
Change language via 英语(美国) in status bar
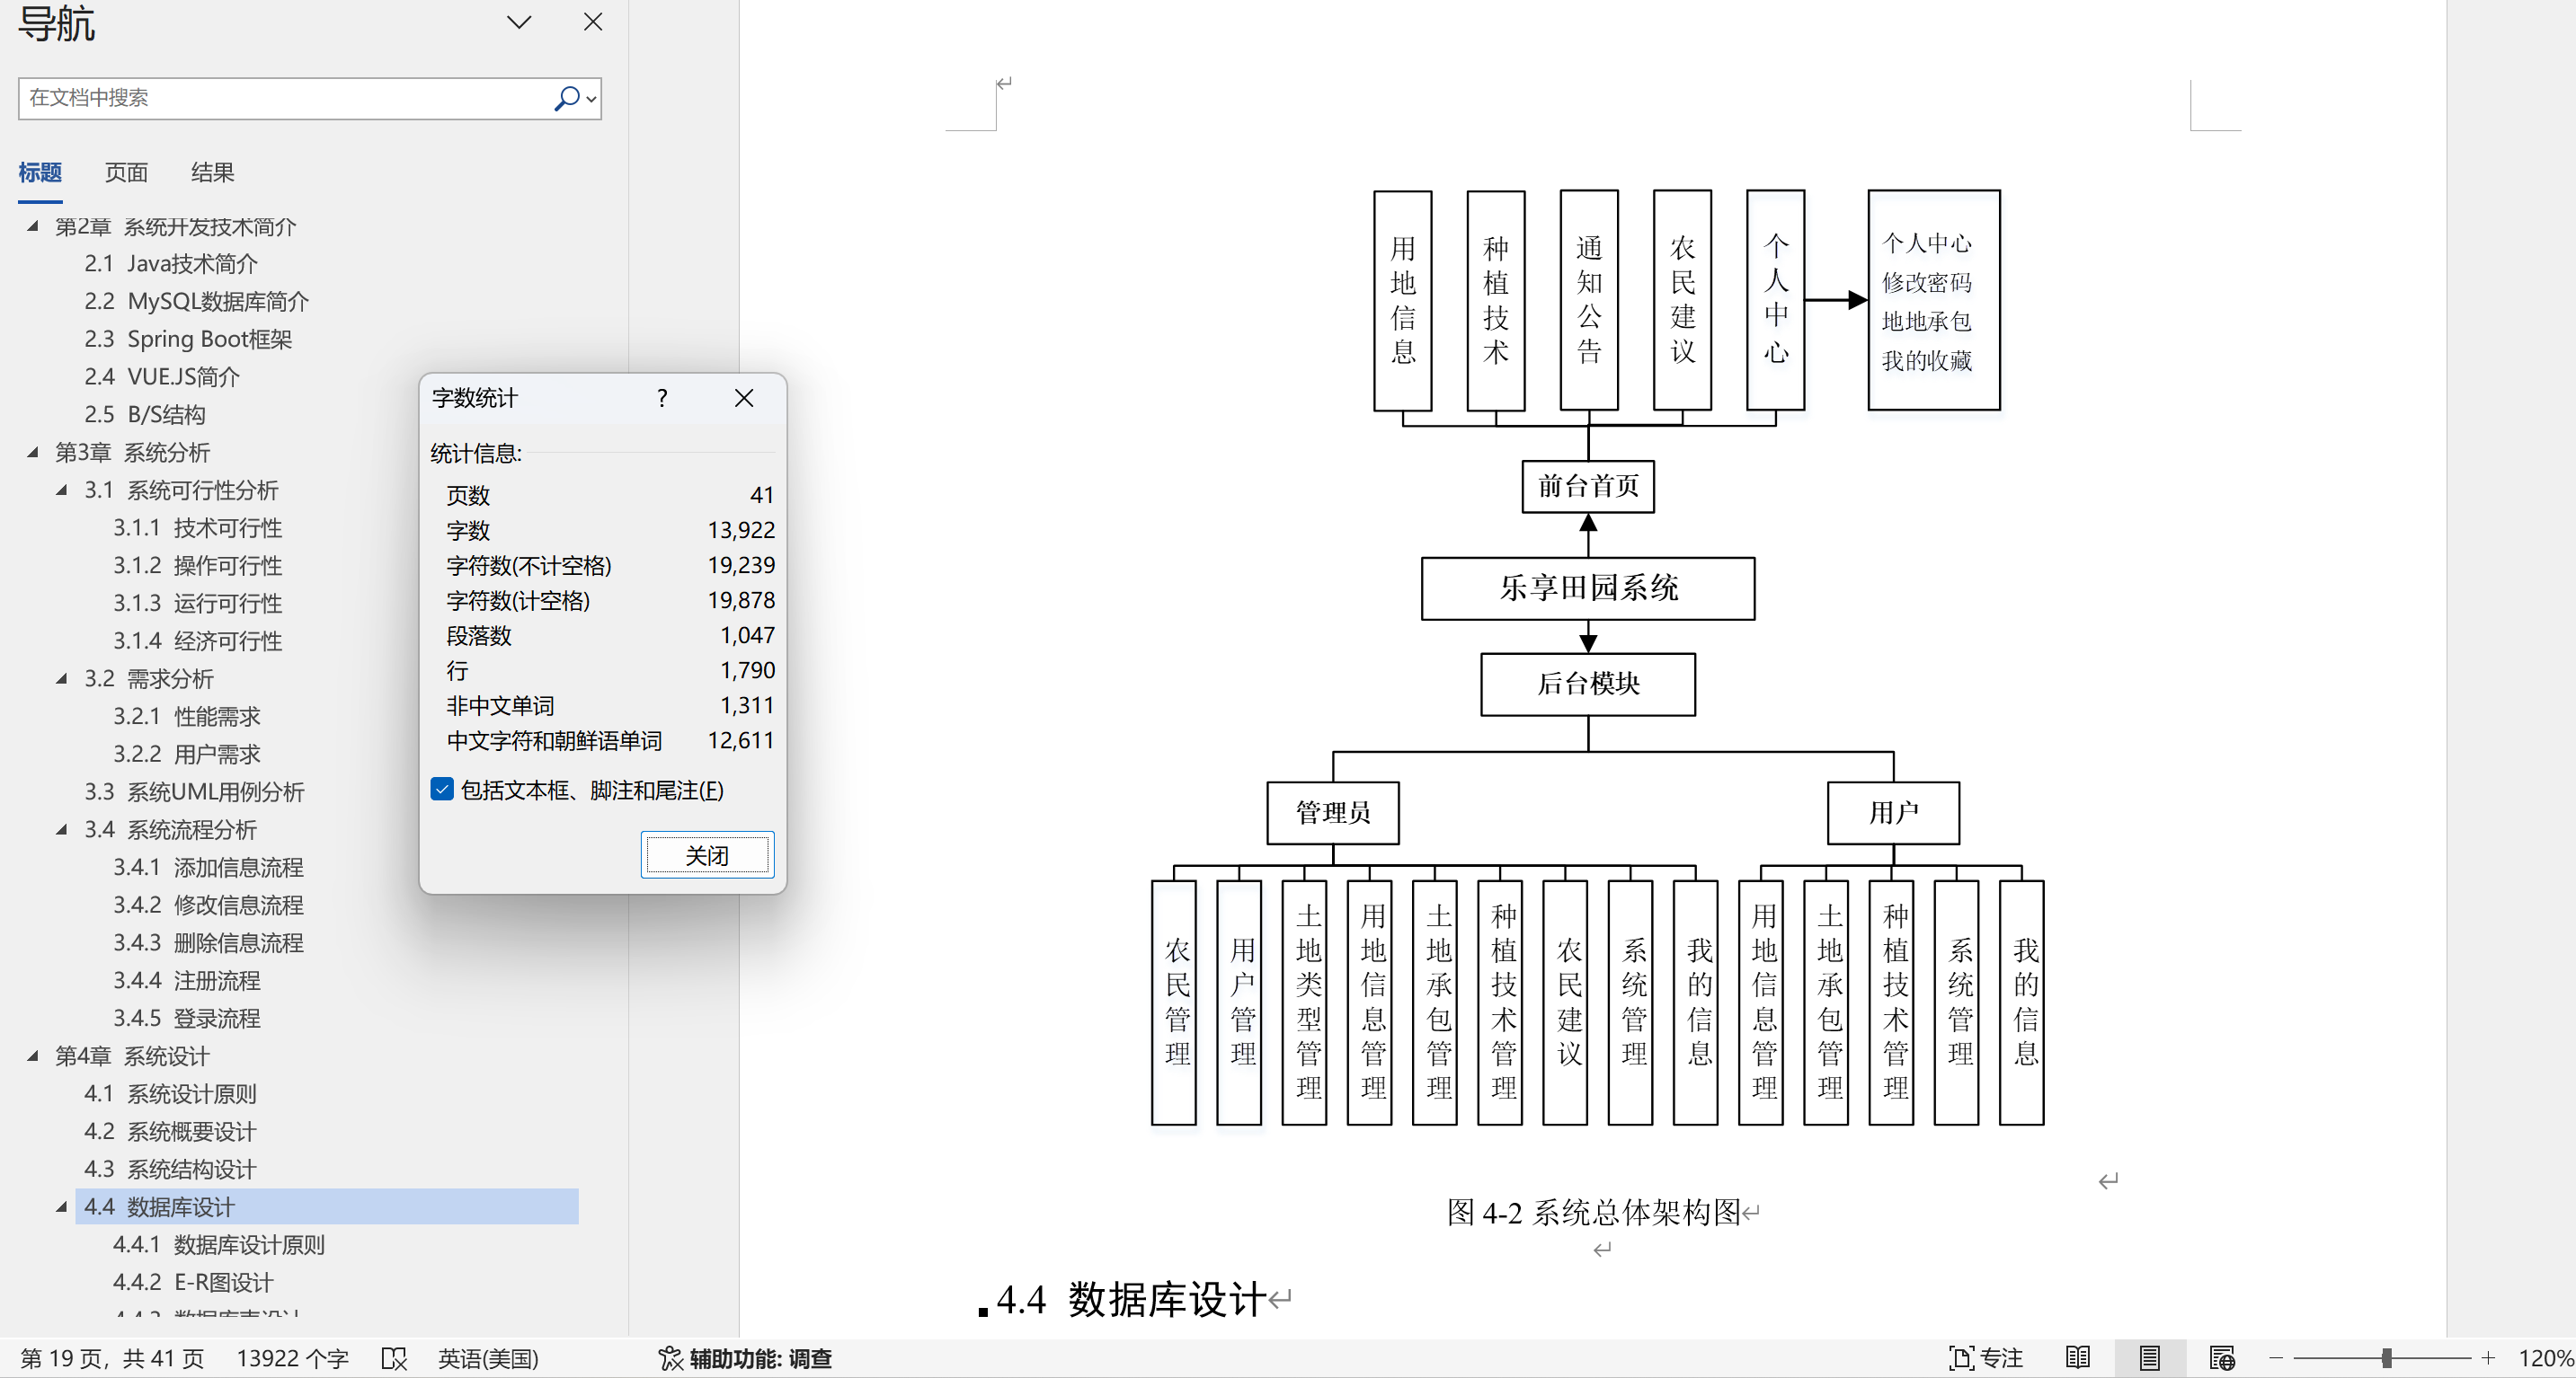[x=488, y=1358]
